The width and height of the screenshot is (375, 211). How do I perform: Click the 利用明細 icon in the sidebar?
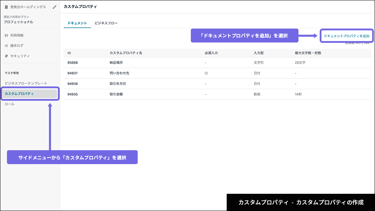tap(6, 36)
